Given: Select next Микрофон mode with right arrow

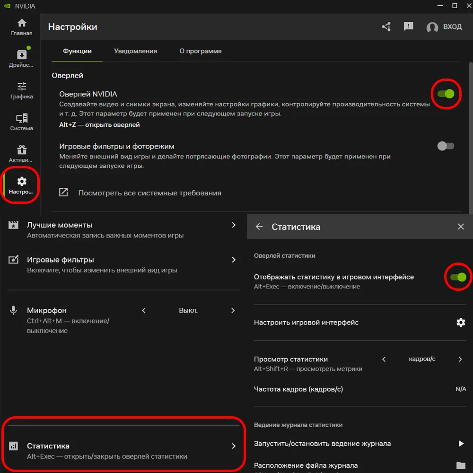Looking at the screenshot, I should click(233, 310).
